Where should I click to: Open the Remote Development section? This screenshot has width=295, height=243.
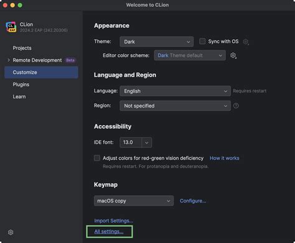[x=37, y=60]
